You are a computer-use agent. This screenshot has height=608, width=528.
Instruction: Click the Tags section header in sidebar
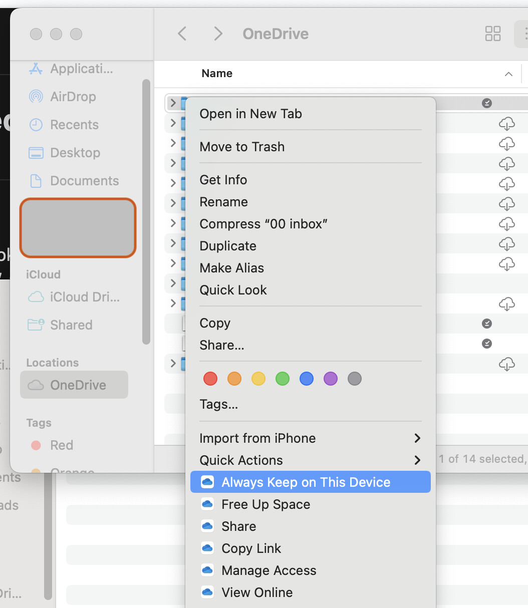39,423
